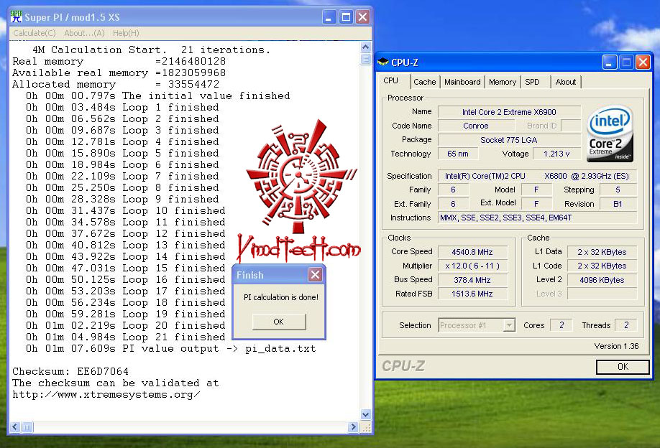Click the Super PI title bar icon

click(x=17, y=17)
